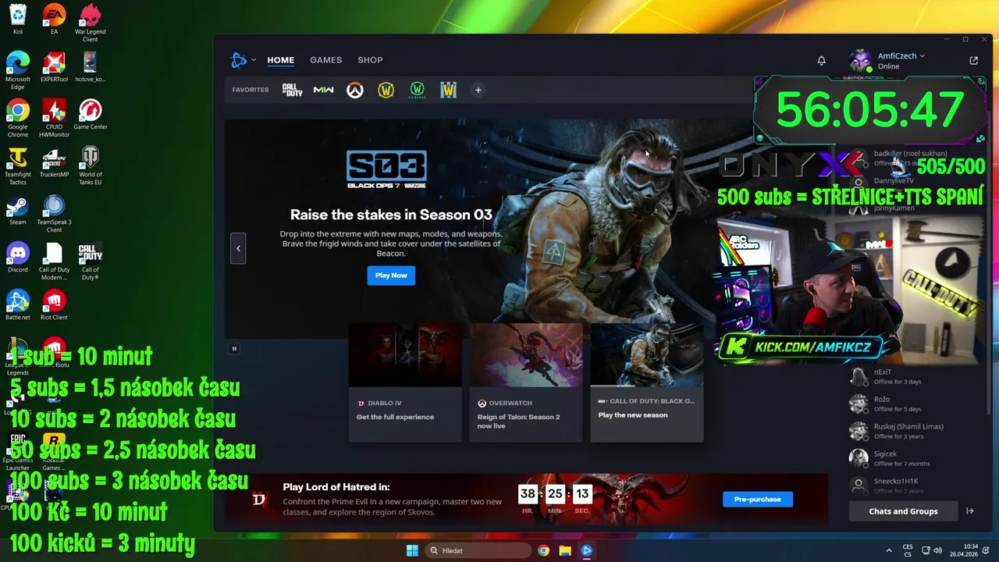Open the War Legend Client desktop icon
The height and width of the screenshot is (562, 999).
pos(91,23)
